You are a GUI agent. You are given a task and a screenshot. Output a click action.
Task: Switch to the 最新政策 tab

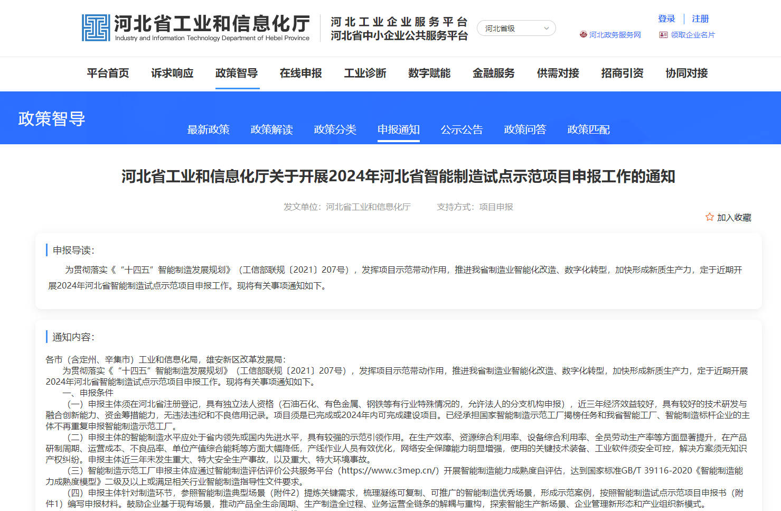tap(209, 129)
